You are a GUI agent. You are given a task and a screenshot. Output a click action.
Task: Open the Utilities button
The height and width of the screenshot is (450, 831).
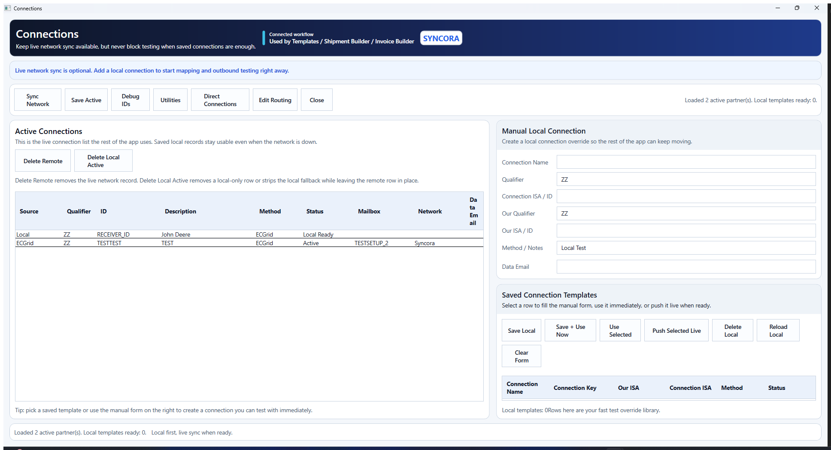pos(170,100)
